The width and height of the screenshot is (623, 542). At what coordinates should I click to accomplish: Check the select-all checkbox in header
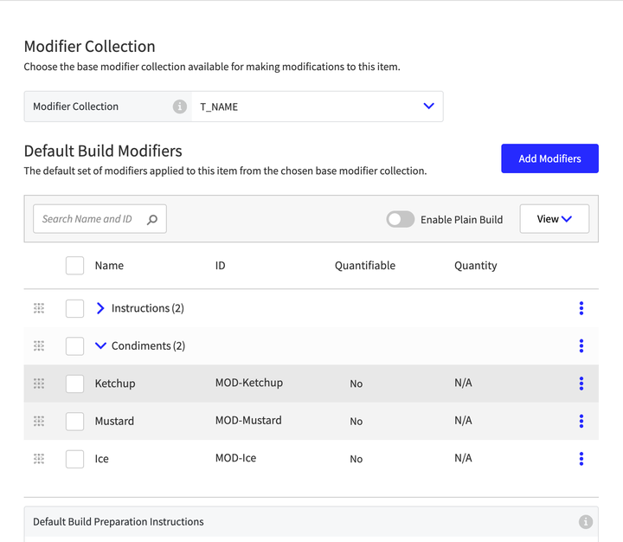point(74,266)
